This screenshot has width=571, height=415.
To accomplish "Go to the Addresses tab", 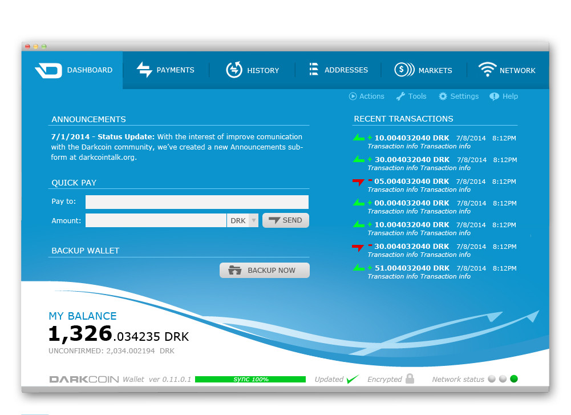I will (x=338, y=70).
